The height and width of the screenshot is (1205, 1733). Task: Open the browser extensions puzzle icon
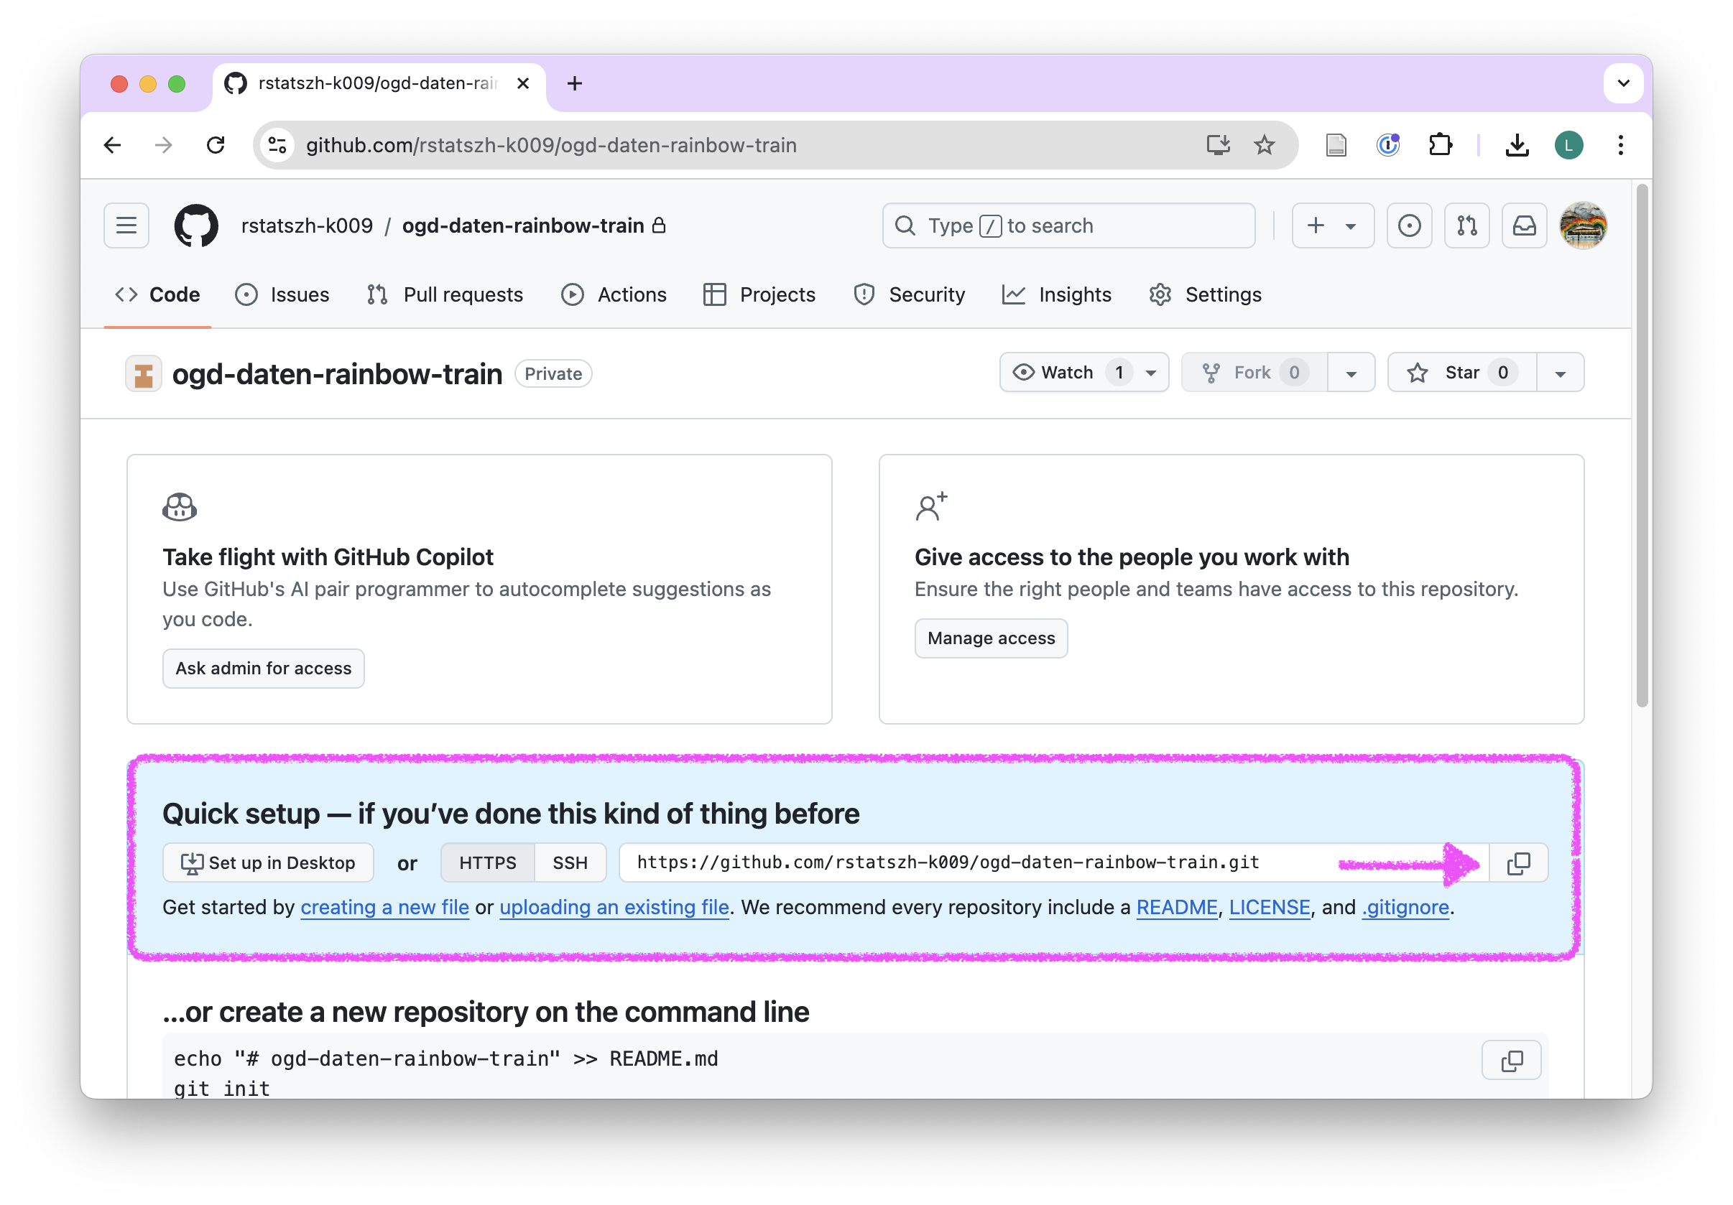(x=1440, y=145)
